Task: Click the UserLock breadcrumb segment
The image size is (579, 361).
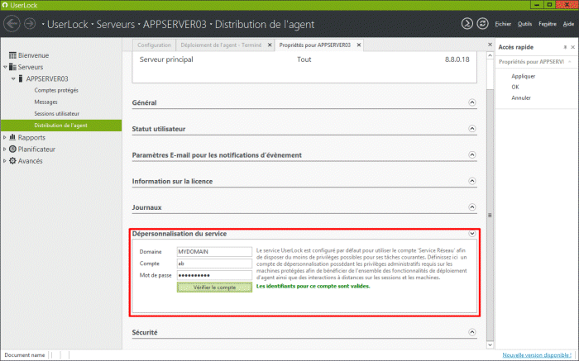Action: pyautogui.click(x=68, y=24)
